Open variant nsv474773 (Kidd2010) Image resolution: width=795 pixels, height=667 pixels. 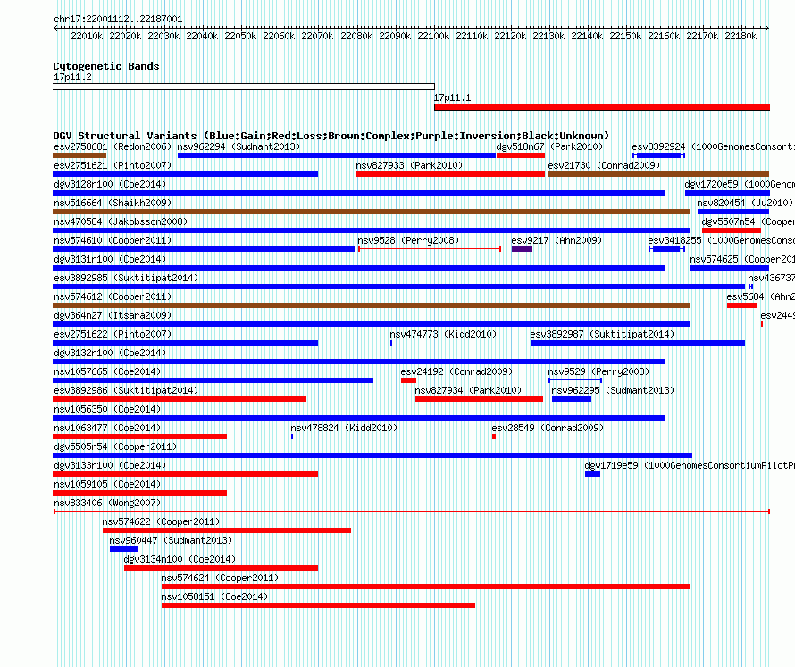tap(443, 335)
